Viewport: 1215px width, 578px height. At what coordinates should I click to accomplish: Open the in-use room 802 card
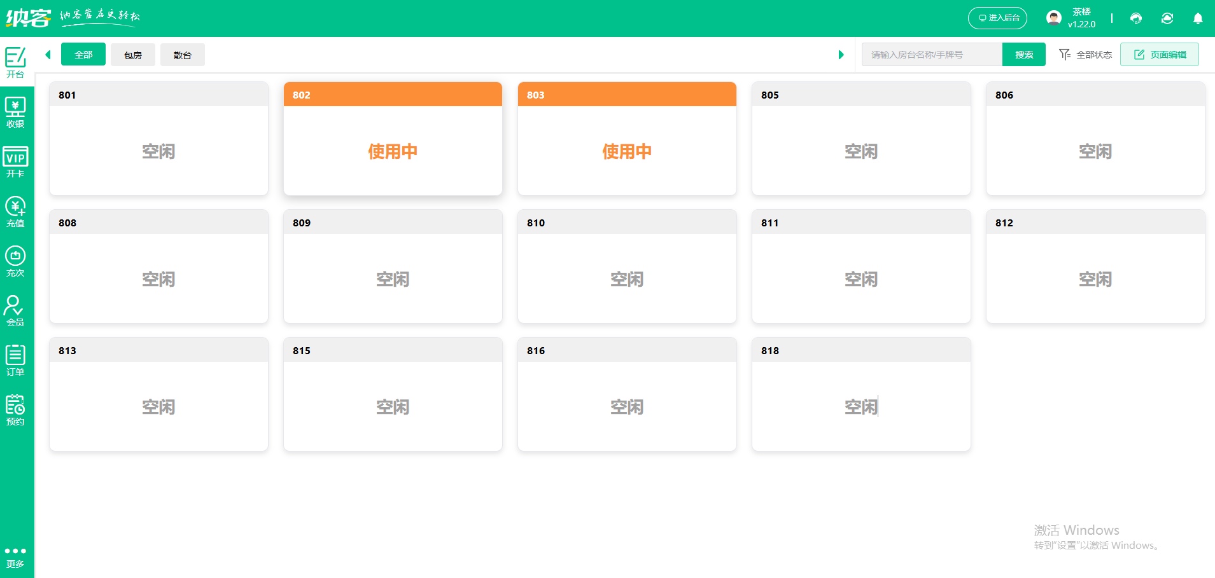(393, 139)
